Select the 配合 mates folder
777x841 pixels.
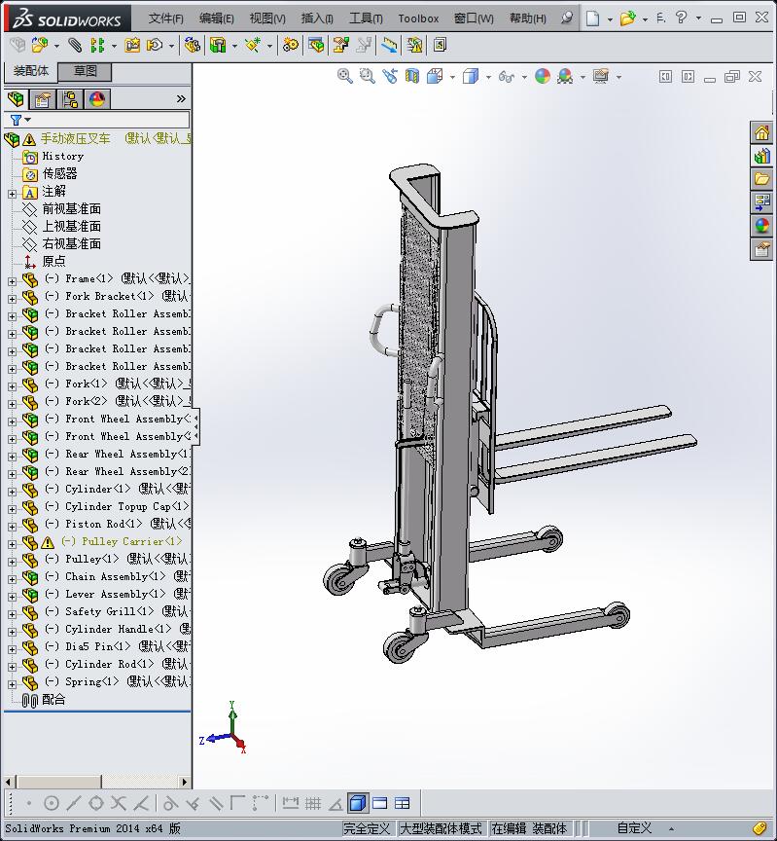53,700
